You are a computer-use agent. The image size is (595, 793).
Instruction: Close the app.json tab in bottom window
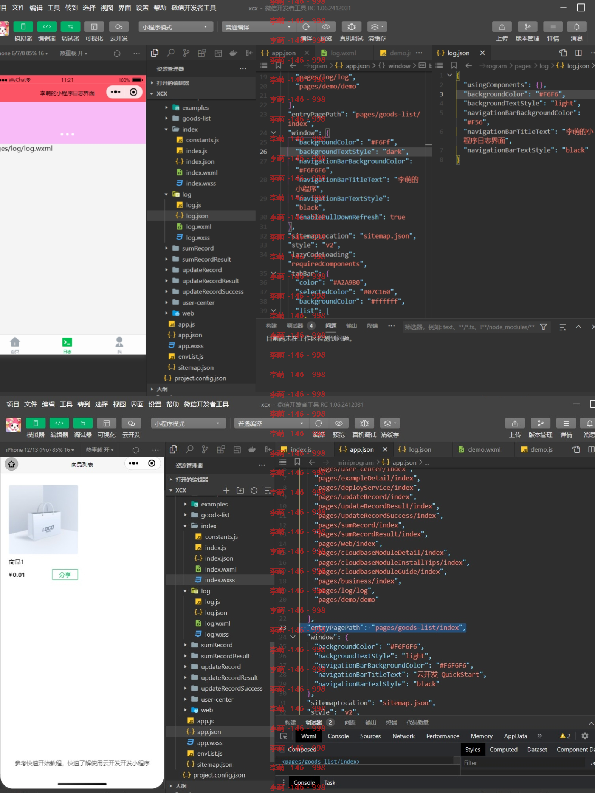[x=385, y=449]
